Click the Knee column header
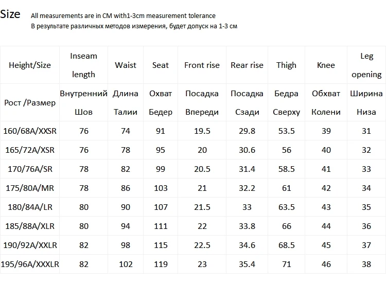 [x=326, y=65]
